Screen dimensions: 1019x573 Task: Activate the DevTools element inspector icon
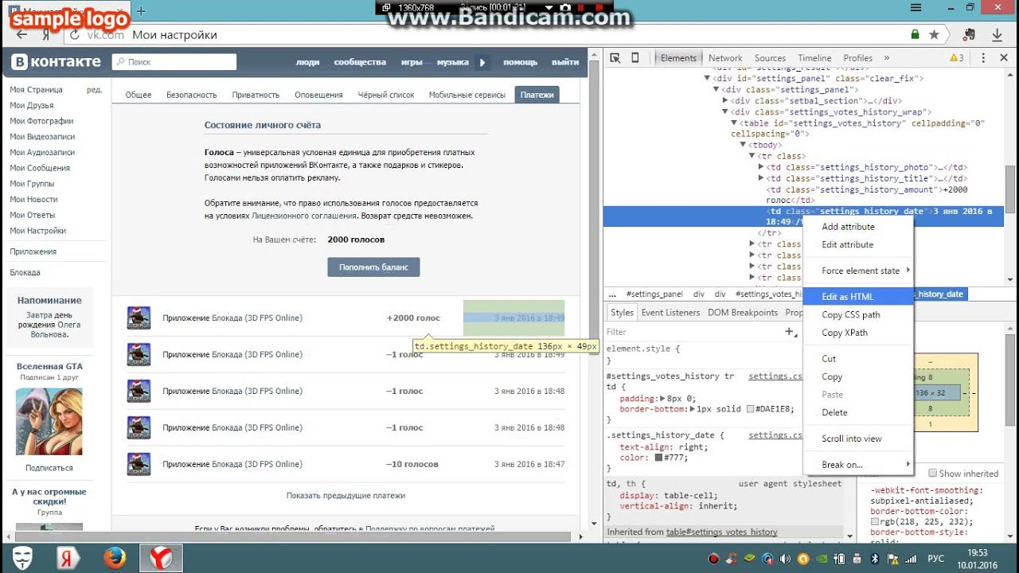click(x=615, y=58)
